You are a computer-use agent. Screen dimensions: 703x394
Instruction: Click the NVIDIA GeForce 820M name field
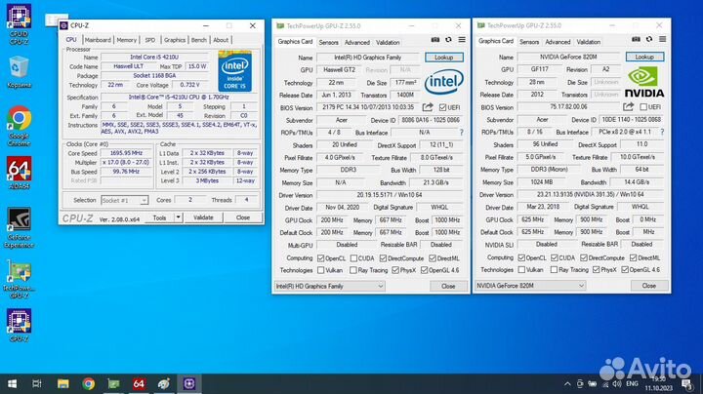point(568,57)
